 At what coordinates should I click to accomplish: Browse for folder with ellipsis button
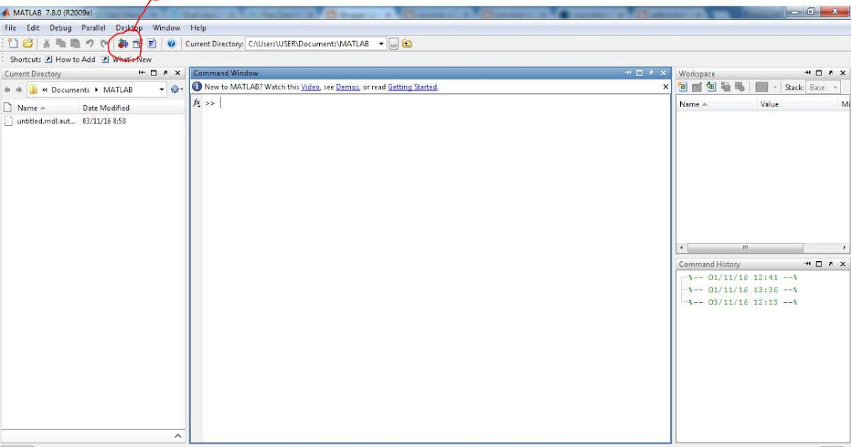coord(394,44)
